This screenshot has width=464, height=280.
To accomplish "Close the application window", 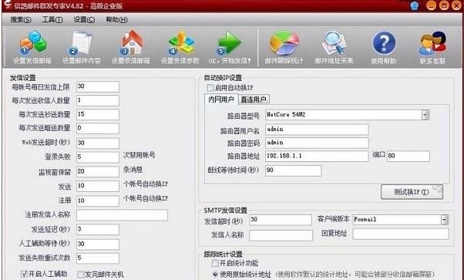I will 456,5.
